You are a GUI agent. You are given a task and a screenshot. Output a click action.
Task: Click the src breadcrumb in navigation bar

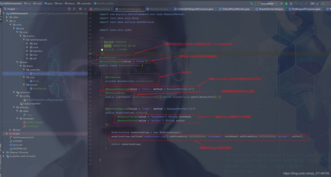[28, 3]
